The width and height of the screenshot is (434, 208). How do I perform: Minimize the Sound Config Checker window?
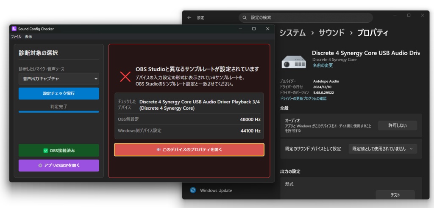coord(241,29)
